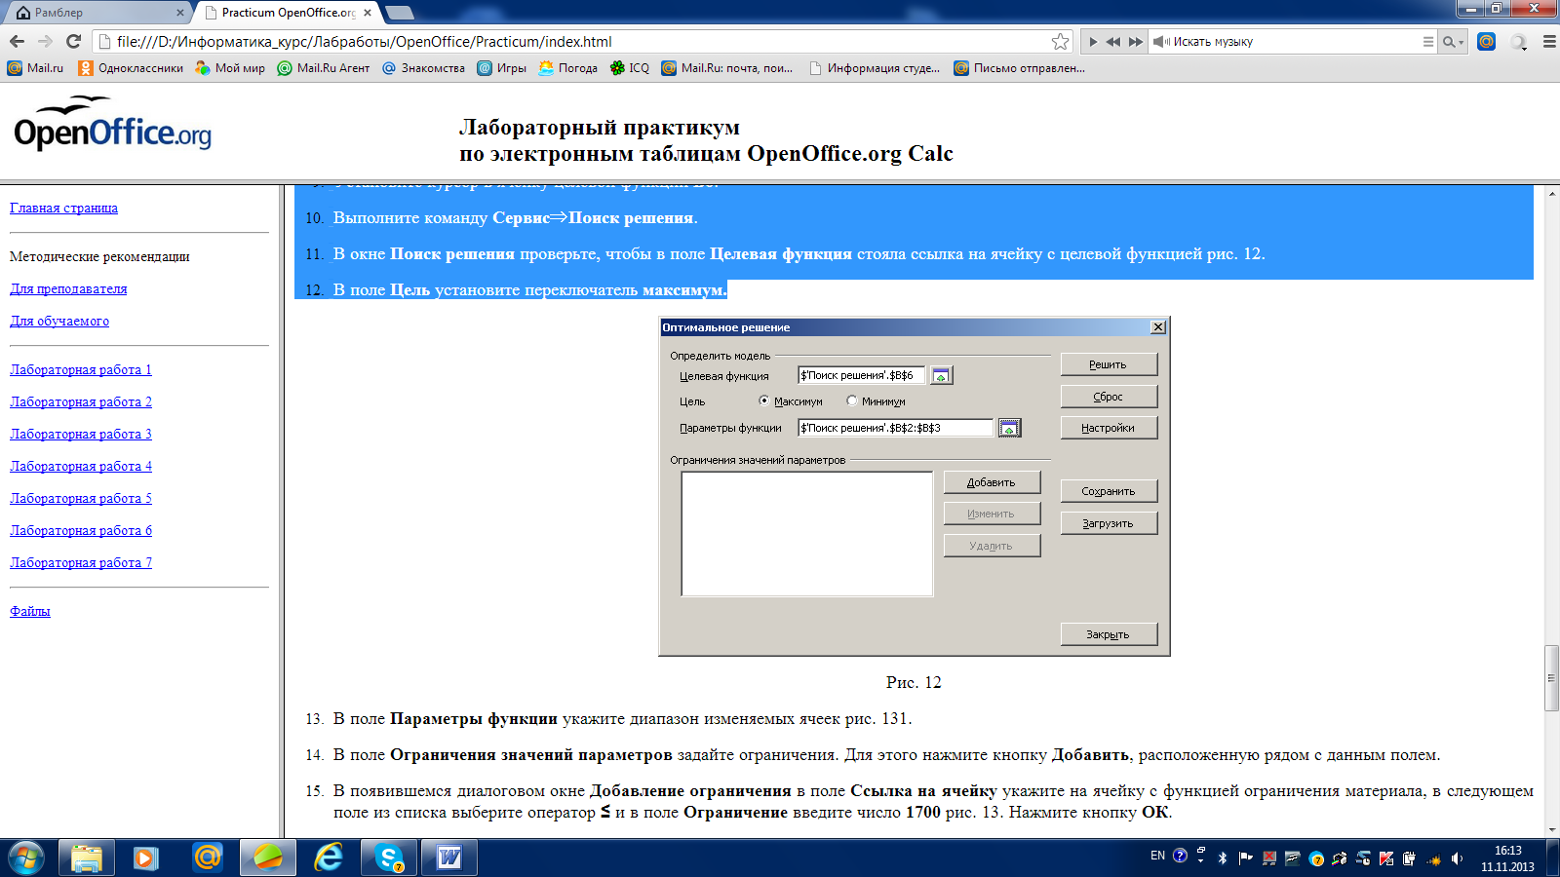The height and width of the screenshot is (877, 1560).
Task: Click the scrollbar down arrow
Action: [x=1550, y=829]
